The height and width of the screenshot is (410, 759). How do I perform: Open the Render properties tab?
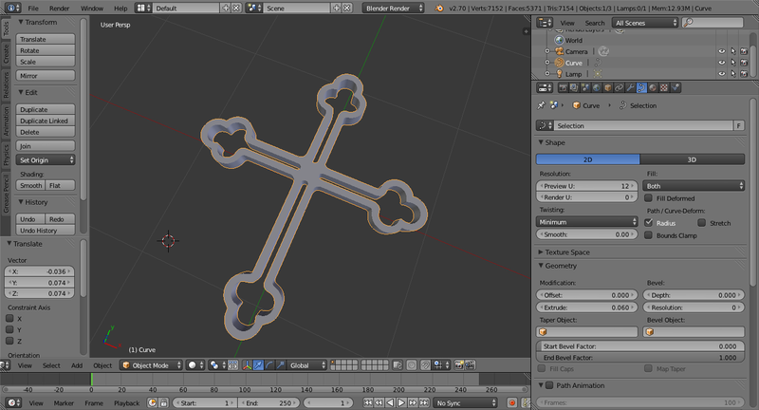tap(563, 87)
